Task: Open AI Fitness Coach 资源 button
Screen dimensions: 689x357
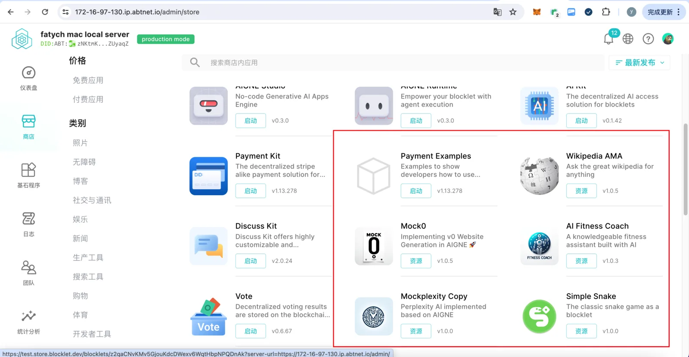Action: 581,261
